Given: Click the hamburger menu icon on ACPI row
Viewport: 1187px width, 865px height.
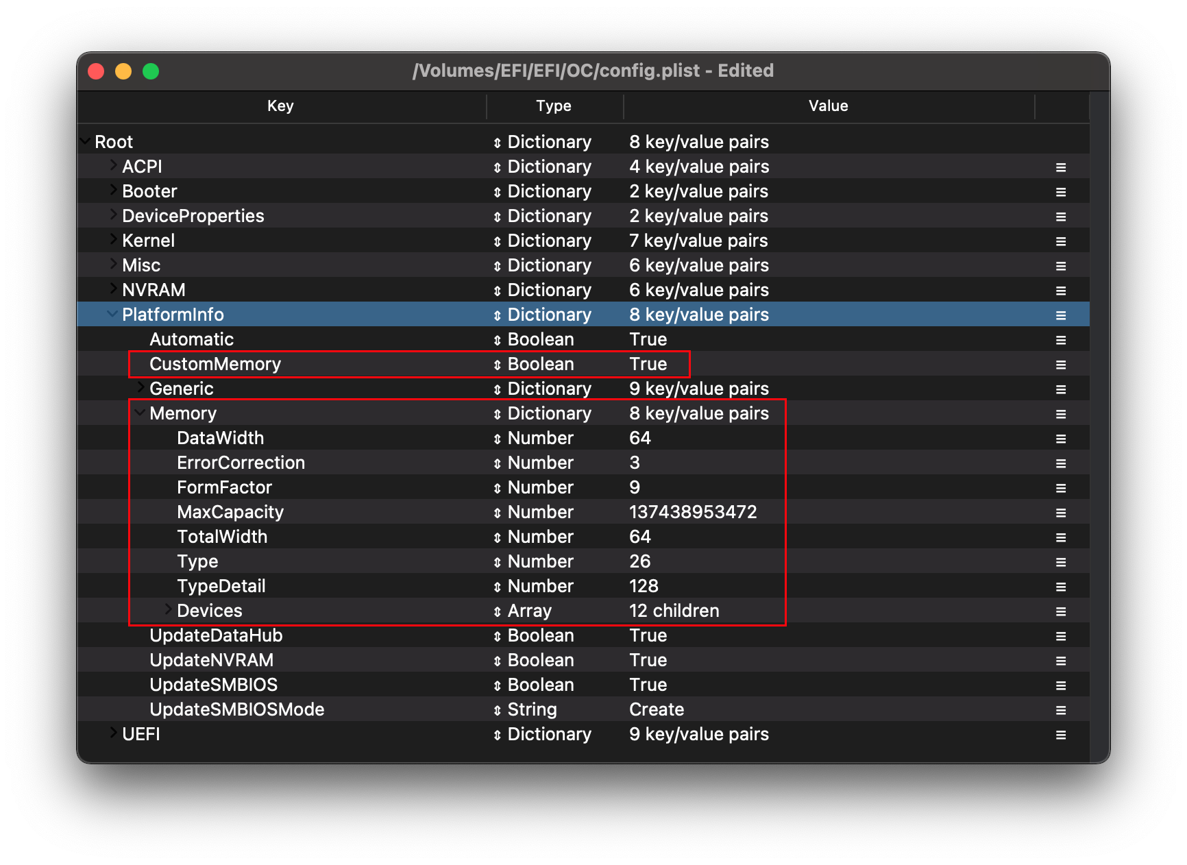Looking at the screenshot, I should tap(1060, 167).
